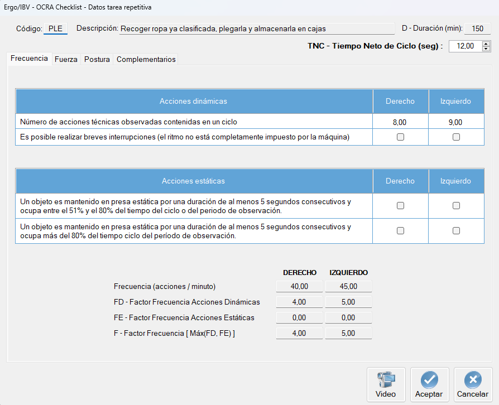Check Derecho static grip 51%-80% option
The image size is (499, 405).
(x=400, y=206)
